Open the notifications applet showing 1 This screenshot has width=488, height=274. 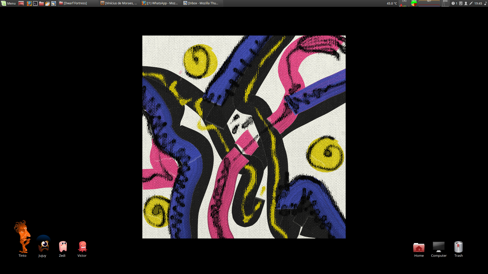click(454, 3)
